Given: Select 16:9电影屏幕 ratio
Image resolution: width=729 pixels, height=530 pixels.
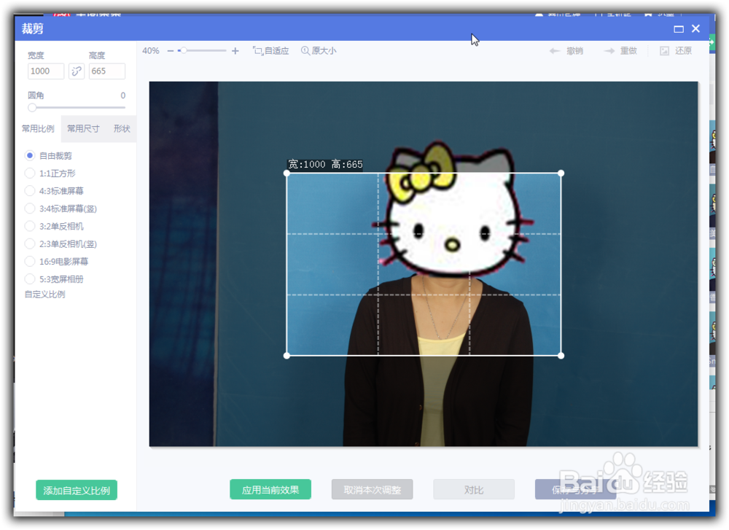Looking at the screenshot, I should (x=30, y=261).
